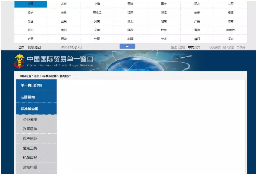Screen dimensions: 261x174
Task: Open the 单一窗口介绍 sidebar section
Action: tap(36, 85)
